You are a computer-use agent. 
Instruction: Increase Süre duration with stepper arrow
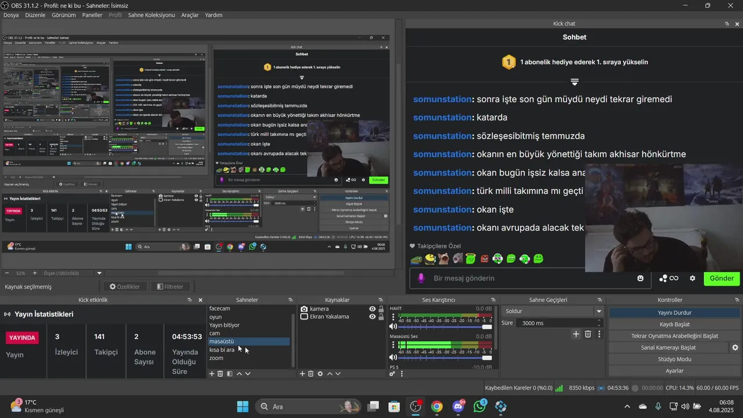tap(599, 320)
